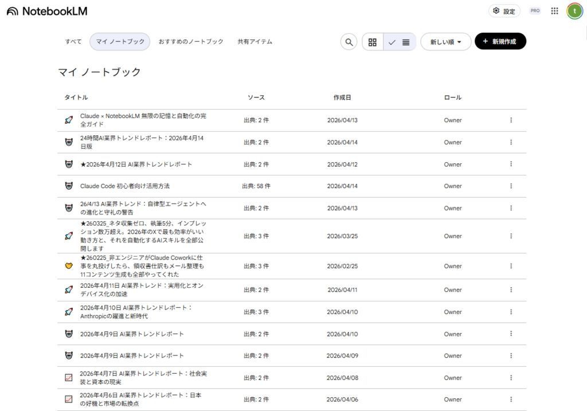Click 出典: 58 件 source count
Image resolution: width=587 pixels, height=411 pixels.
256,186
